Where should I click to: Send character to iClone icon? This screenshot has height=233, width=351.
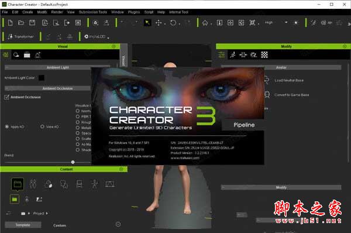[x=67, y=23]
